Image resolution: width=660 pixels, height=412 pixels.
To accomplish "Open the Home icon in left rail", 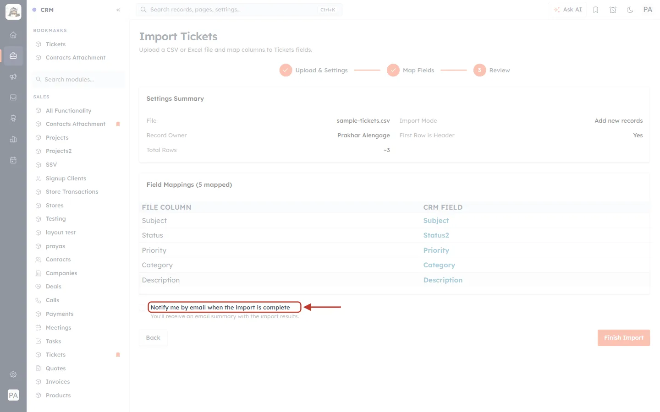I will (x=13, y=35).
